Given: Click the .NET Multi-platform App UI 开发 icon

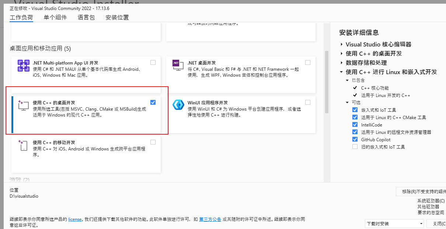Looking at the screenshot, I should point(23,65).
